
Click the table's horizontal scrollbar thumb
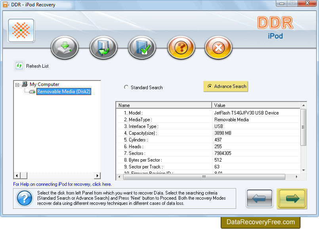(x=204, y=177)
